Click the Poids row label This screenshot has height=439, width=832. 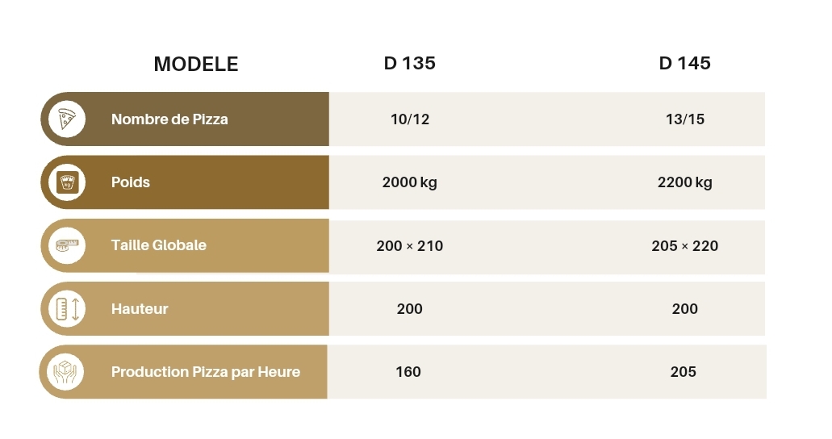pos(131,182)
